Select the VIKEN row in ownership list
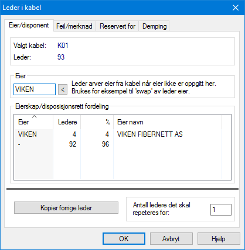The width and height of the screenshot is (245, 250). pos(122,134)
